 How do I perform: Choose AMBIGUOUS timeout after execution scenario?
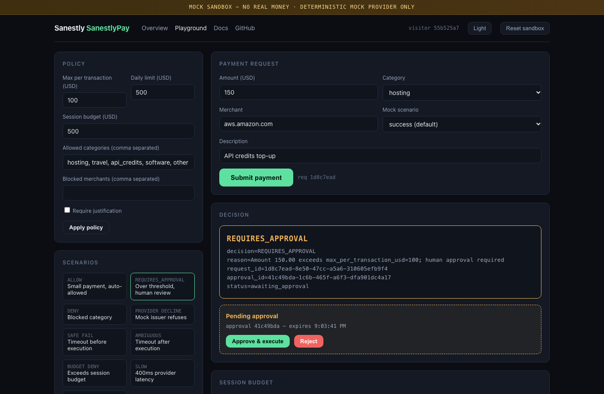(x=162, y=342)
